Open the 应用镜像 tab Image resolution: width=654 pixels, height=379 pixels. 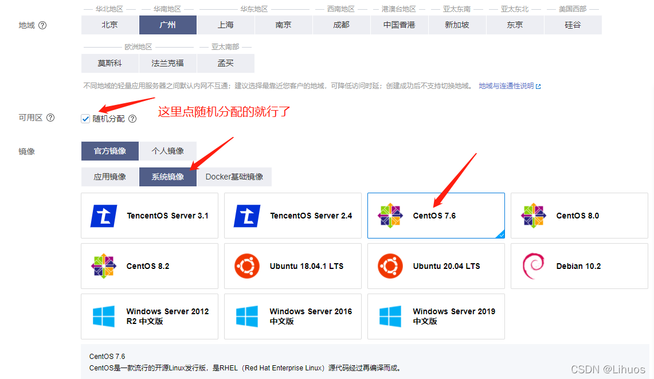[109, 177]
